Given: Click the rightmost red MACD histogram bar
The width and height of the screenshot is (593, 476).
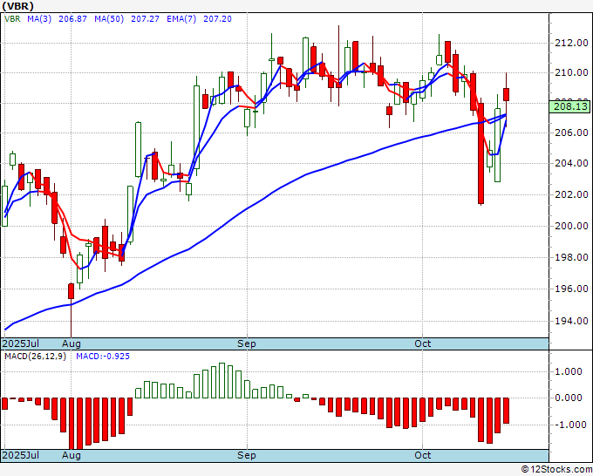Looking at the screenshot, I should pos(506,411).
